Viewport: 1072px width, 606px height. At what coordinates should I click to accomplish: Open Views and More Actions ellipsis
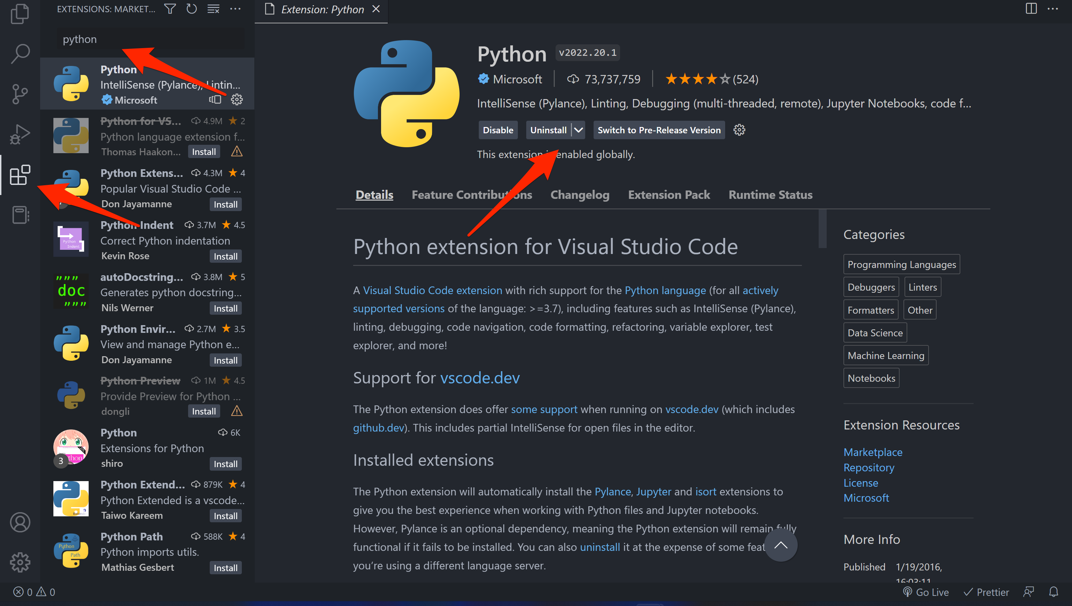[235, 9]
